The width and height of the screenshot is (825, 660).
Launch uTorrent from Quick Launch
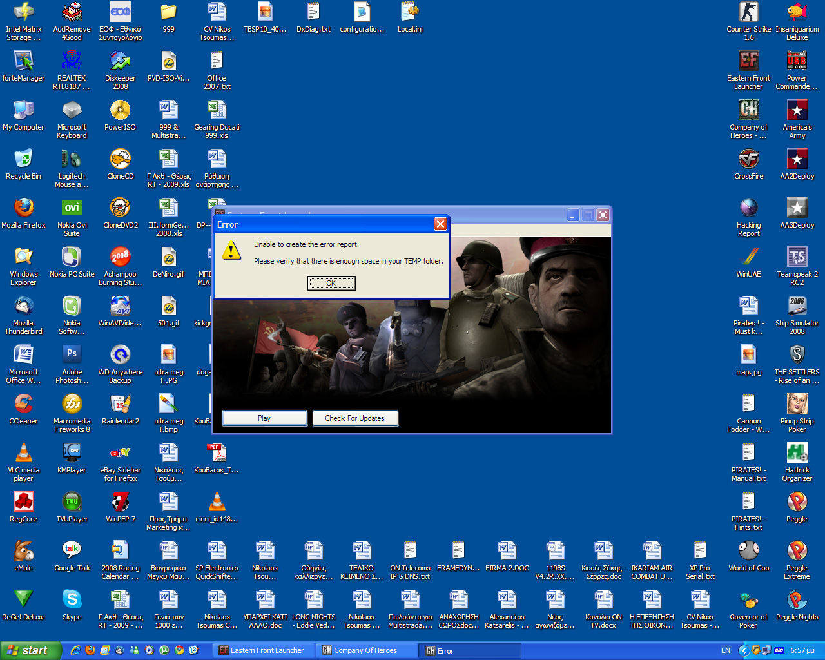tap(164, 650)
